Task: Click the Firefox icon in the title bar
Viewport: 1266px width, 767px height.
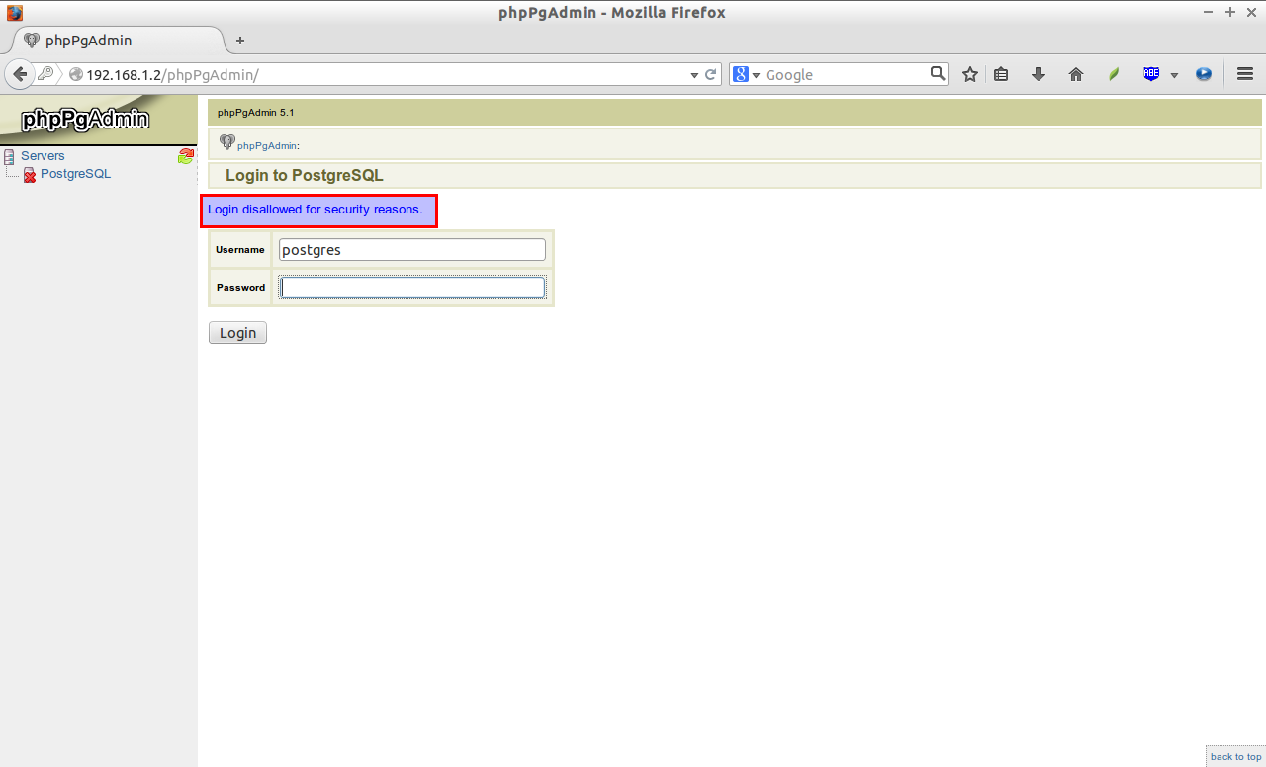Action: pyautogui.click(x=14, y=13)
